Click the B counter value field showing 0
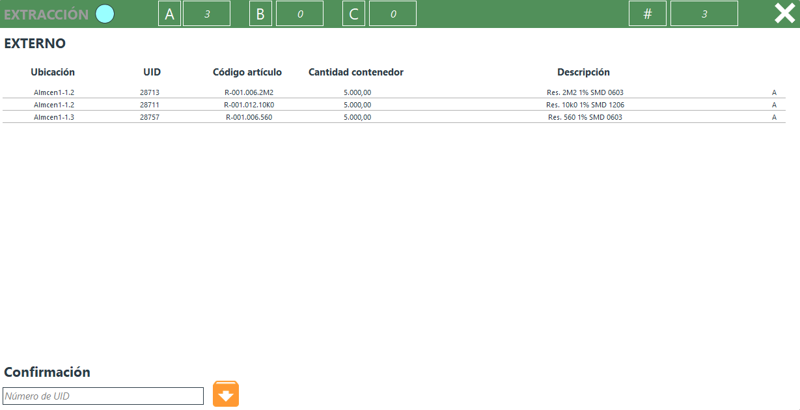This screenshot has height=410, width=800. click(299, 14)
